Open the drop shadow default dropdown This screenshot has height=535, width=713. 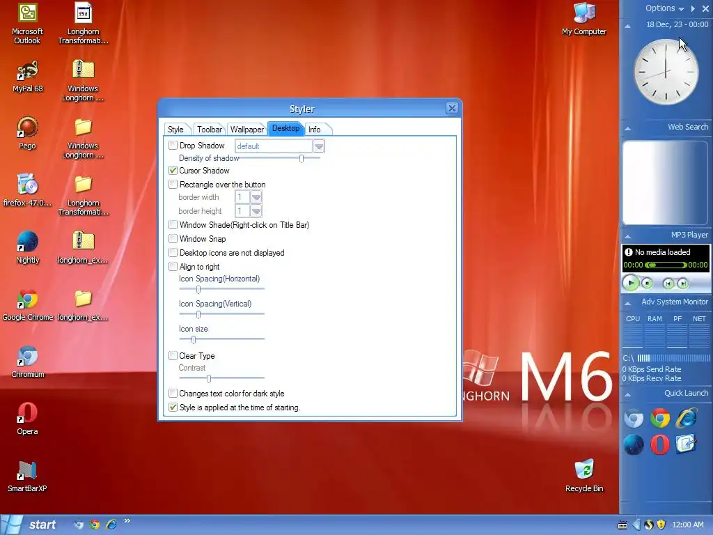coord(318,146)
